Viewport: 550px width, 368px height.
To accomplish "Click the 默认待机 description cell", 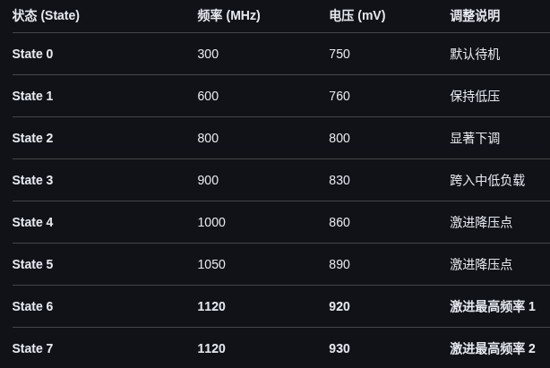I will [475, 54].
